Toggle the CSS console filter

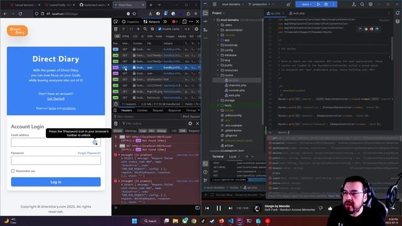pos(174,131)
